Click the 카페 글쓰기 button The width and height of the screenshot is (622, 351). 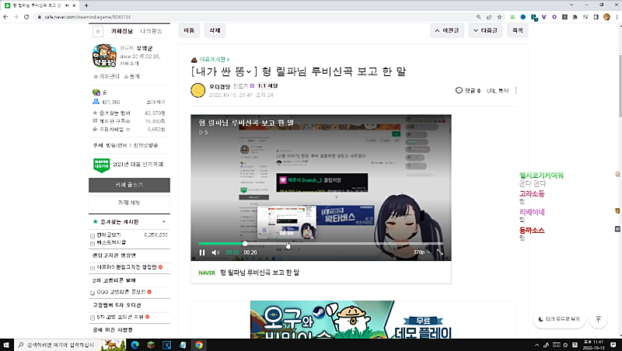(x=129, y=185)
